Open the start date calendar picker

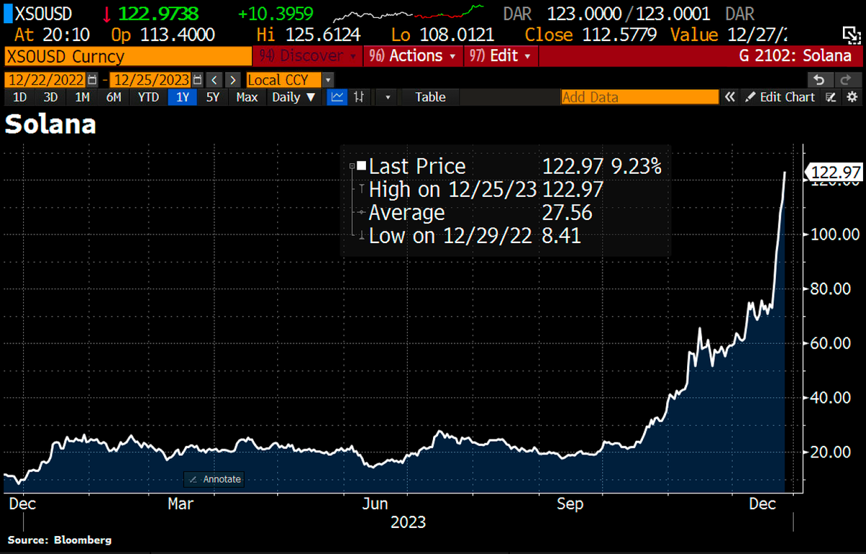[x=92, y=80]
